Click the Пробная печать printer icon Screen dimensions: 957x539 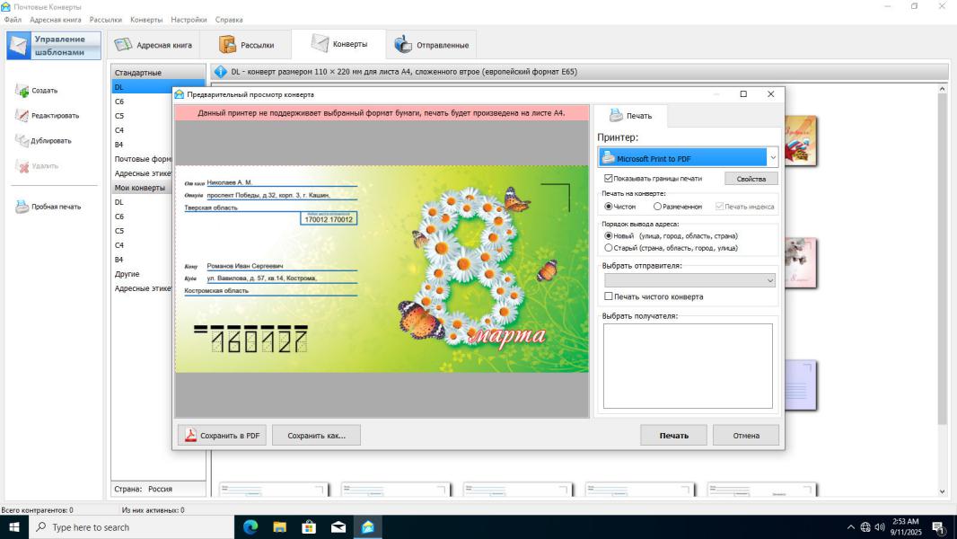pyautogui.click(x=22, y=207)
